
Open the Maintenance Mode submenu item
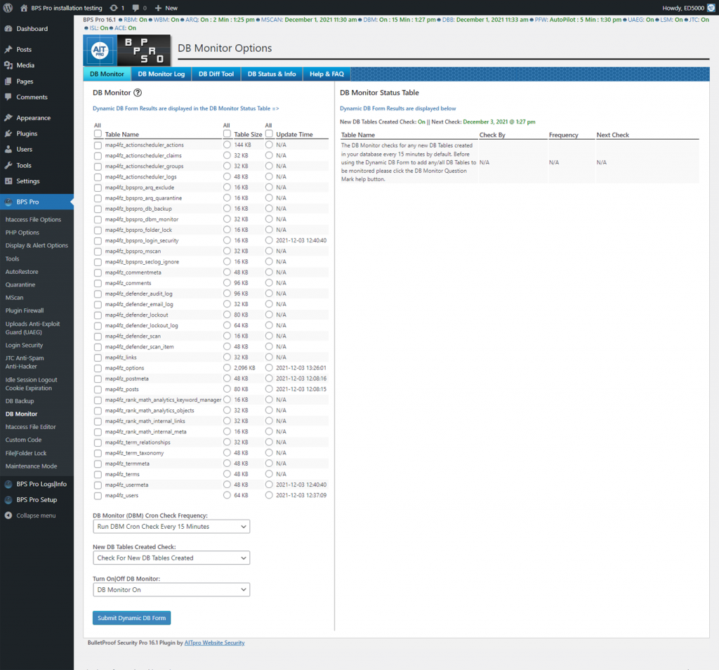[31, 466]
